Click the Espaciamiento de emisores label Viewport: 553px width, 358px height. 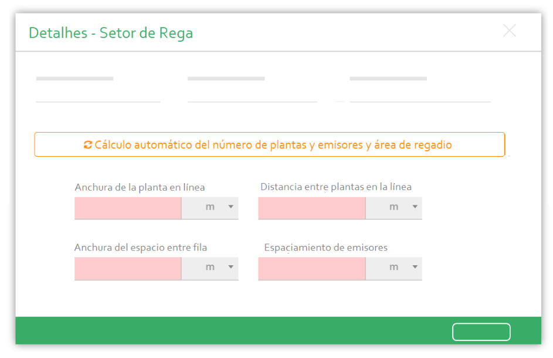pyautogui.click(x=325, y=248)
